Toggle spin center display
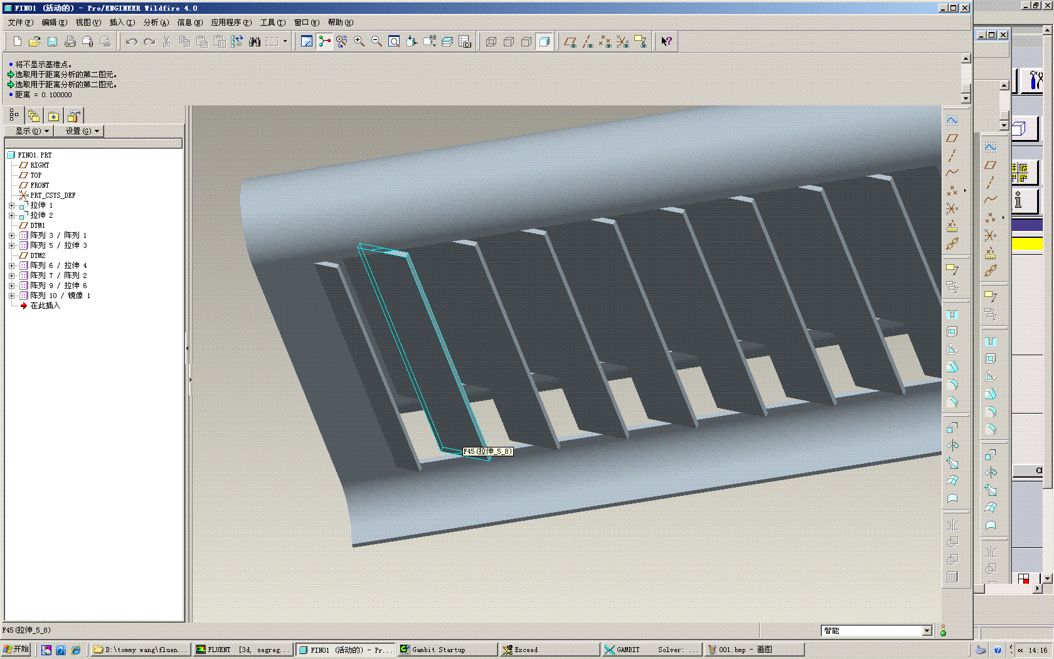Screen dimensions: 1054x659 pos(324,41)
